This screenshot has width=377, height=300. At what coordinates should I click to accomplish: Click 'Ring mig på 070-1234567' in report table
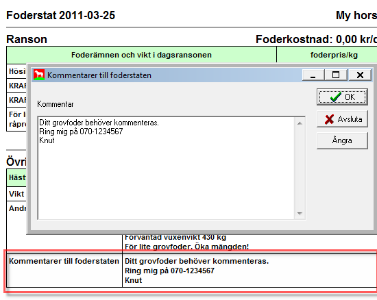coord(169,271)
